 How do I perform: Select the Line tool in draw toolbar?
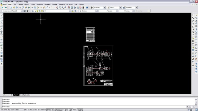[2, 15]
